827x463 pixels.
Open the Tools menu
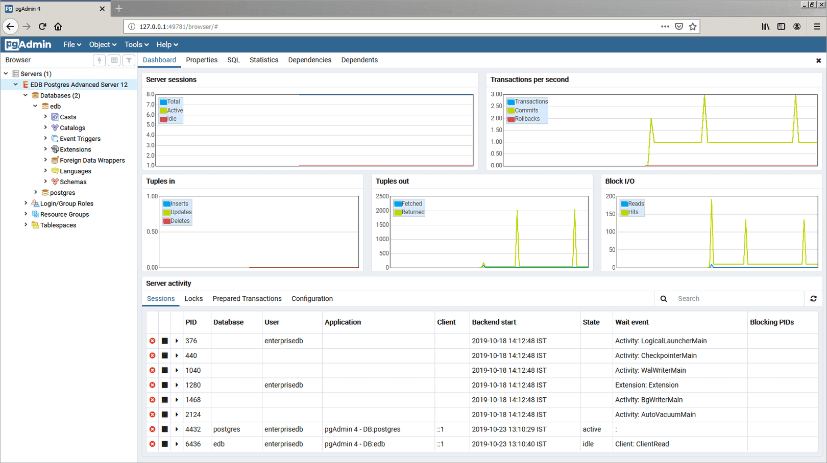[136, 44]
